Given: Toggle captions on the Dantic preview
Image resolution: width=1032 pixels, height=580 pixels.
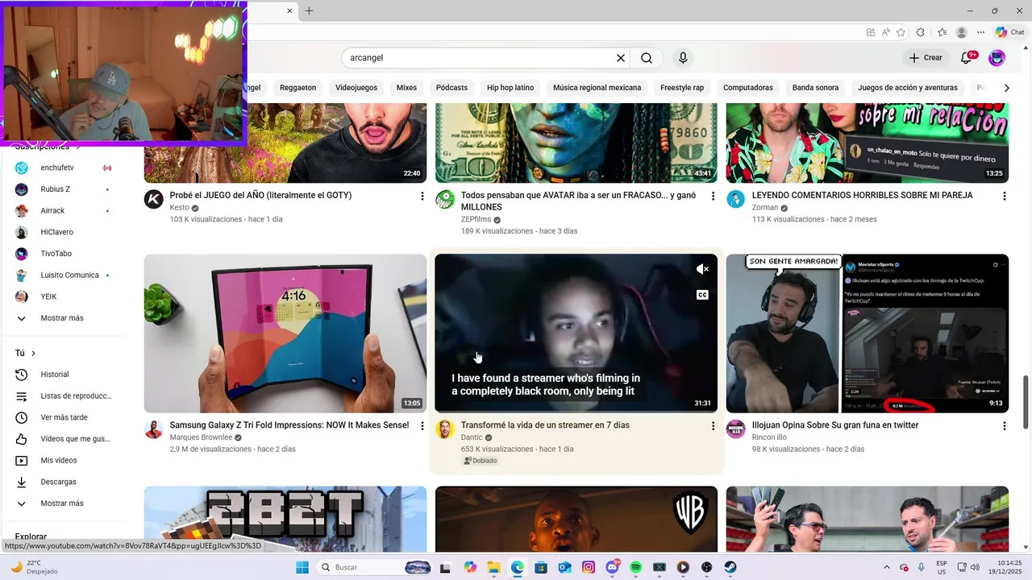Looking at the screenshot, I should click(x=702, y=295).
